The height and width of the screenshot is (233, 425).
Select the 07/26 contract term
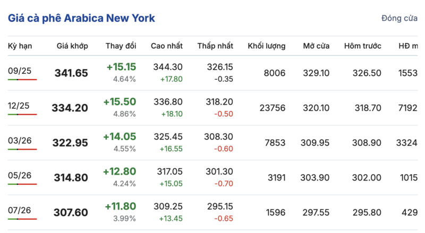(x=19, y=210)
